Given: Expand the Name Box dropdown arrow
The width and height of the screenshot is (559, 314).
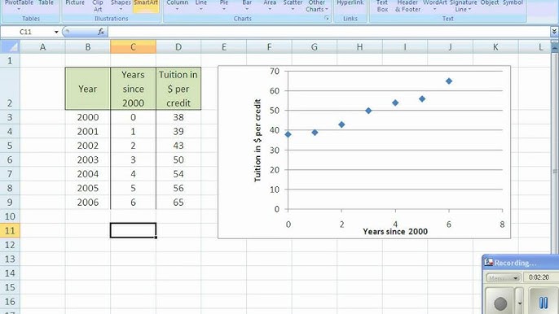Looking at the screenshot, I should click(56, 32).
